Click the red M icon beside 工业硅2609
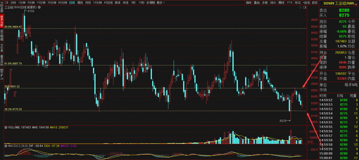359x160 pixels. coord(356,4)
